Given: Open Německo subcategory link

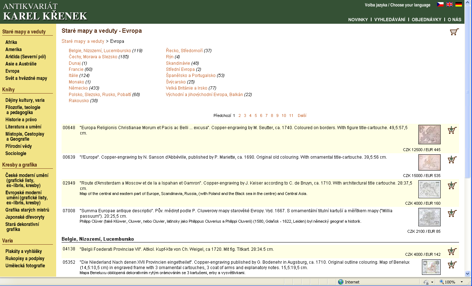Looking at the screenshot, I should [x=78, y=88].
